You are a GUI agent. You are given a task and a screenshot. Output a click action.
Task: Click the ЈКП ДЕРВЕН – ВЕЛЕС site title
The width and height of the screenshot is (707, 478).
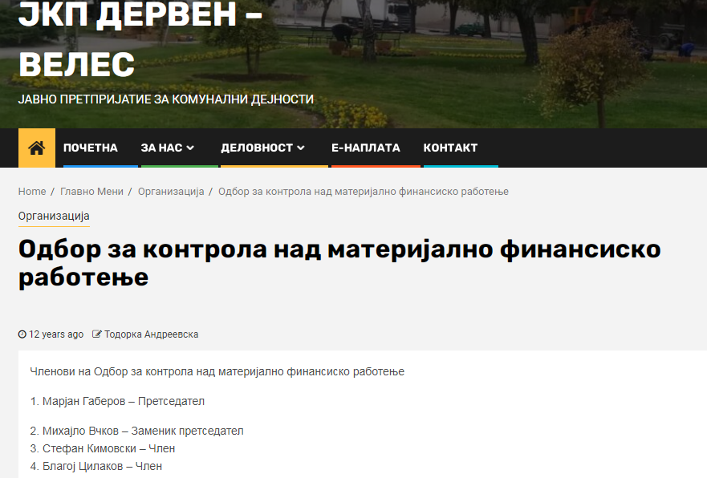coord(140,38)
